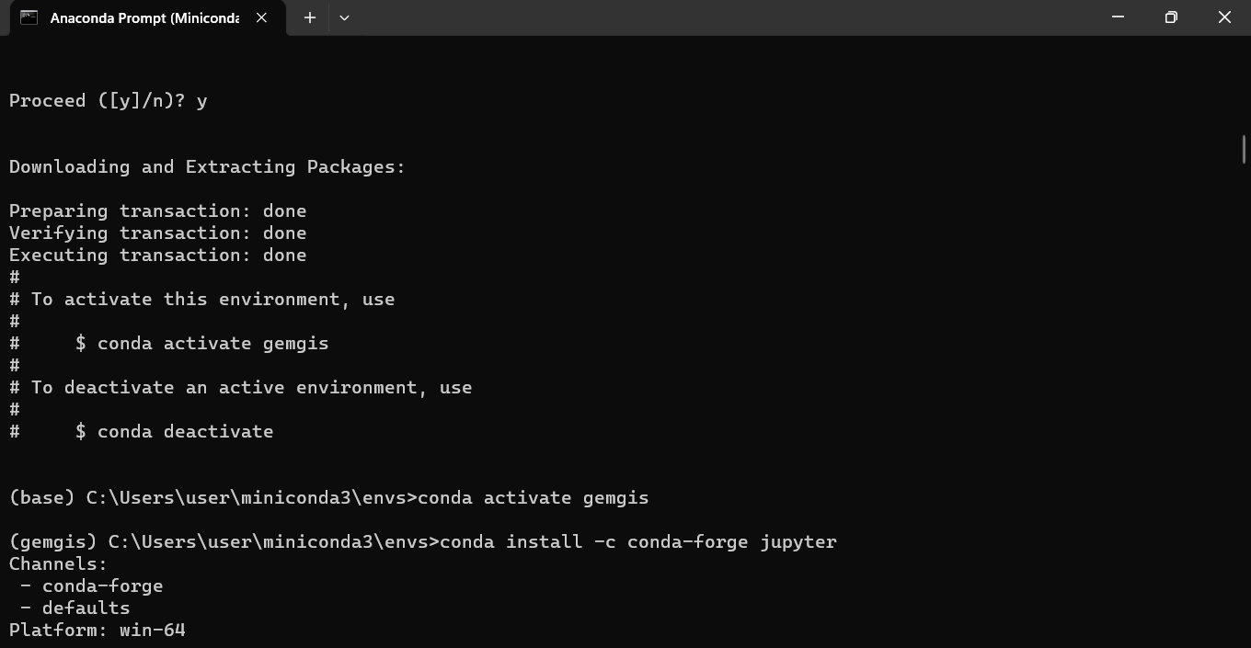Click the 'Executing transaction: done' line
The width and height of the screenshot is (1251, 648).
click(x=157, y=255)
